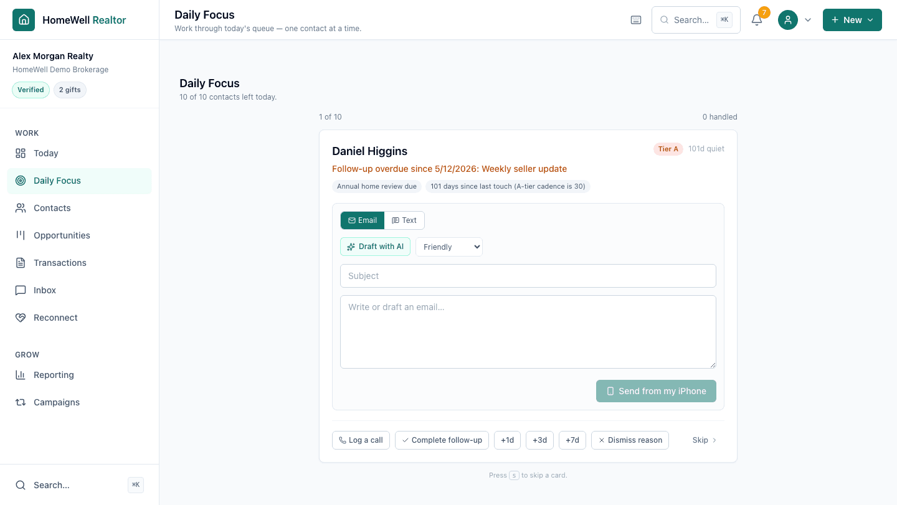Click the sidebar bottom magnifier icon
Screen dimensions: 897x505
click(21, 485)
